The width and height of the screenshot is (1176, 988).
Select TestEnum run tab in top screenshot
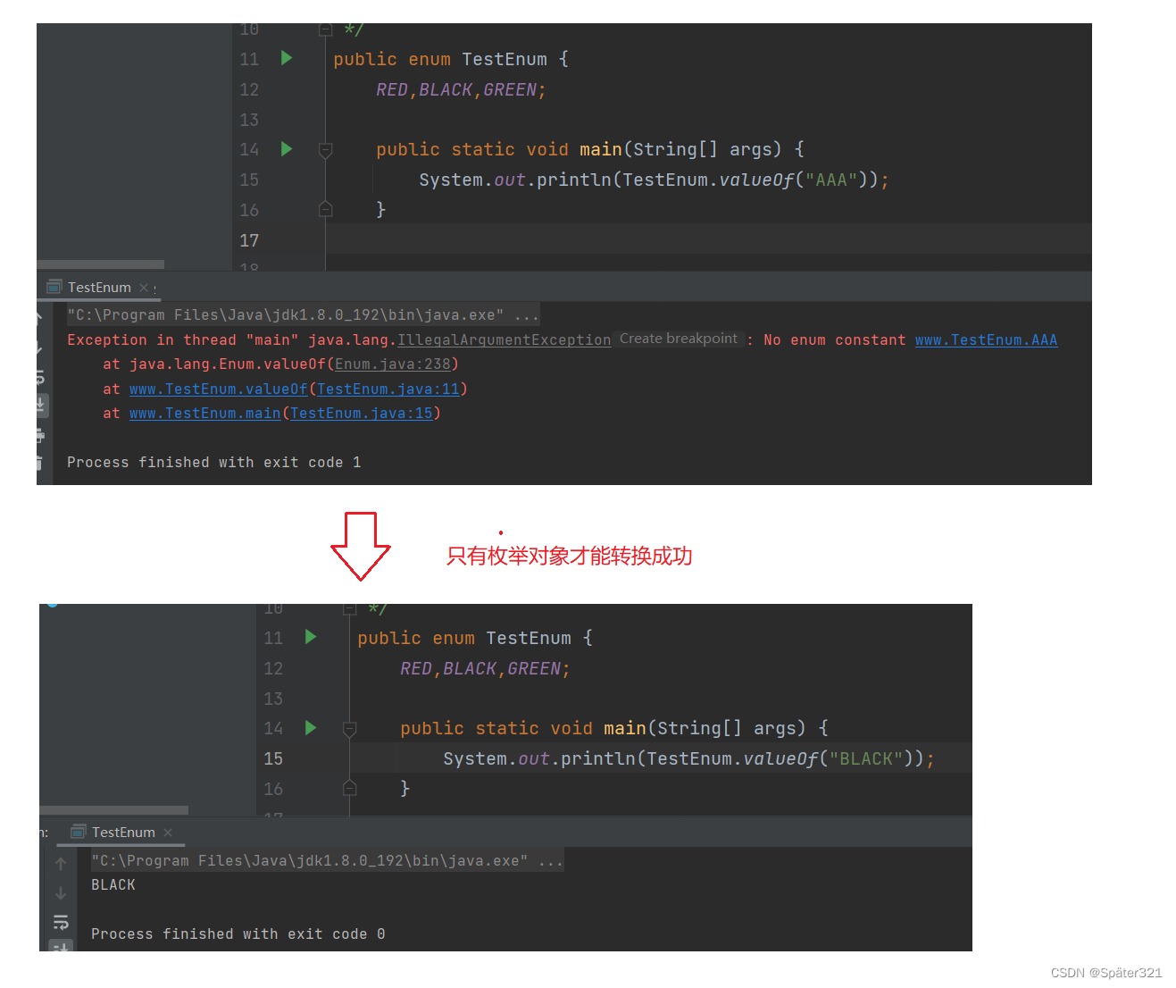[99, 287]
